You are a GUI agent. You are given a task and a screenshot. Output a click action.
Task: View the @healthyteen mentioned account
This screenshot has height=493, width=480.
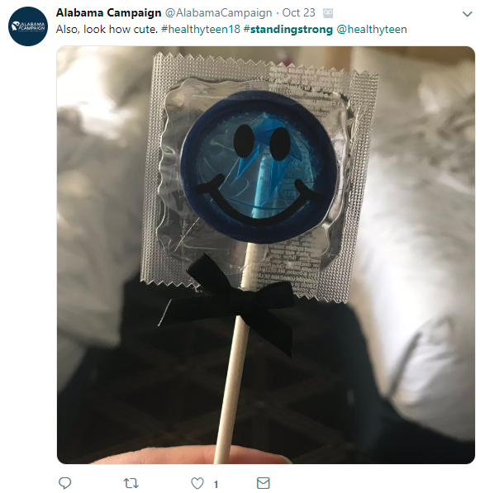click(372, 29)
